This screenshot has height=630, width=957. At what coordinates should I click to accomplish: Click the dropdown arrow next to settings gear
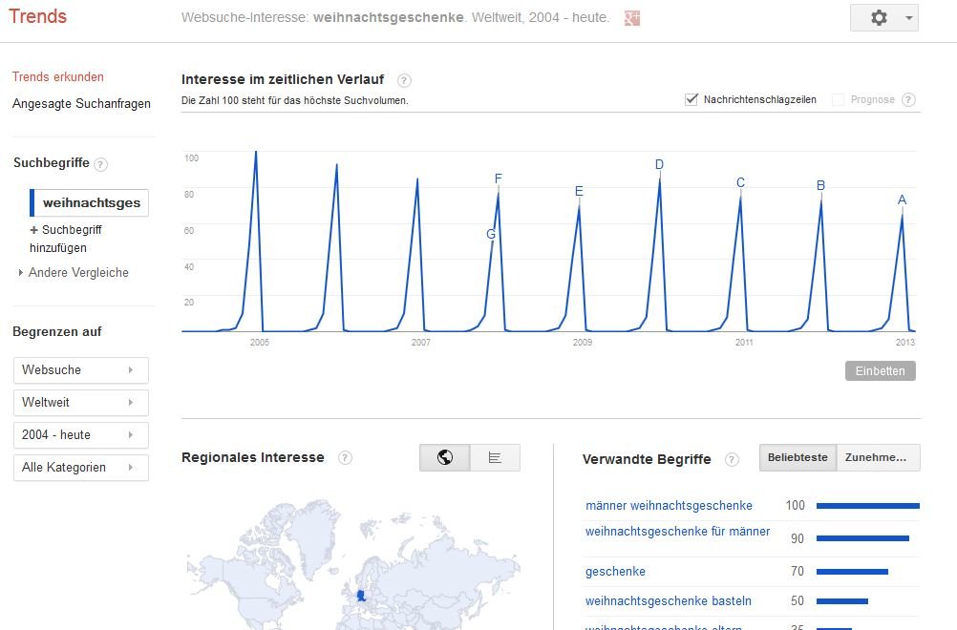909,18
